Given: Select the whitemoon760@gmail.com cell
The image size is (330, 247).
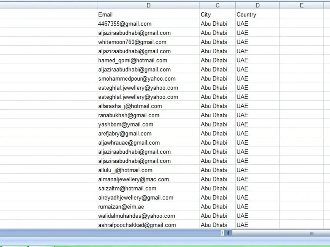Looking at the screenshot, I should pyautogui.click(x=148, y=42).
